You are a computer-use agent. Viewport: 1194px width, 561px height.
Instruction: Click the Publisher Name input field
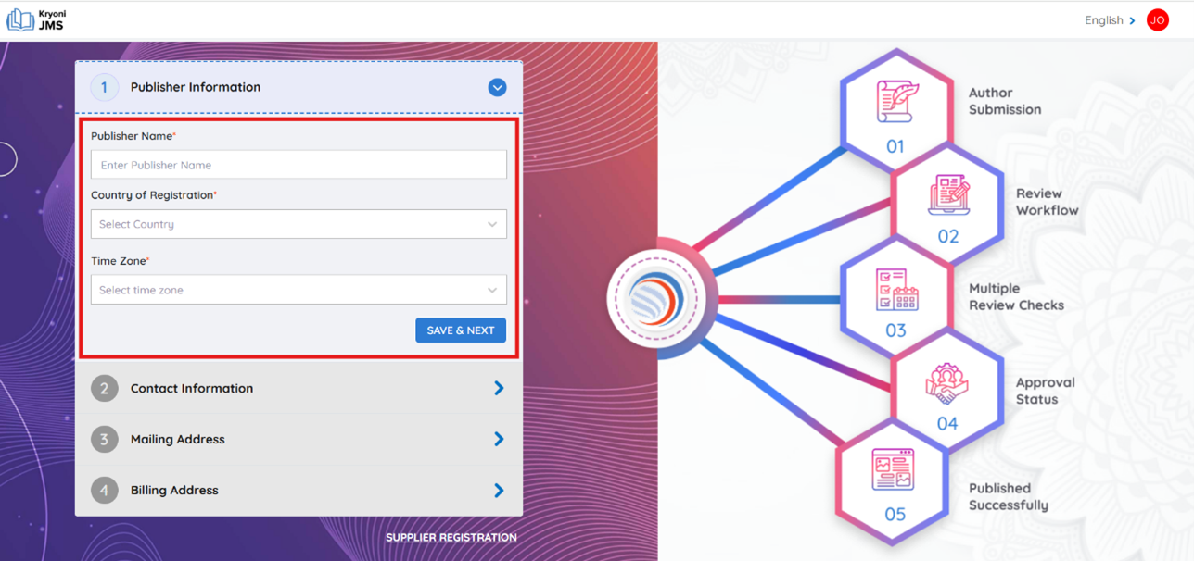[x=298, y=165]
